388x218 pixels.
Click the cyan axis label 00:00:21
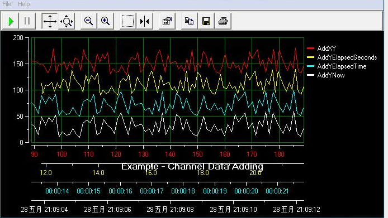pyautogui.click(x=277, y=191)
